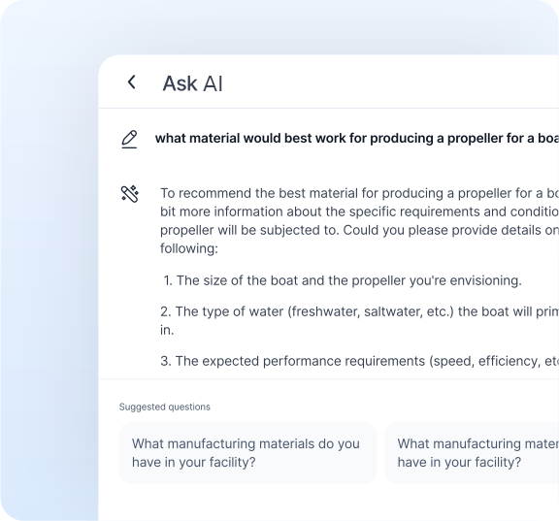Click the pencil edit icon beside the question
The width and height of the screenshot is (559, 521).
(x=129, y=140)
